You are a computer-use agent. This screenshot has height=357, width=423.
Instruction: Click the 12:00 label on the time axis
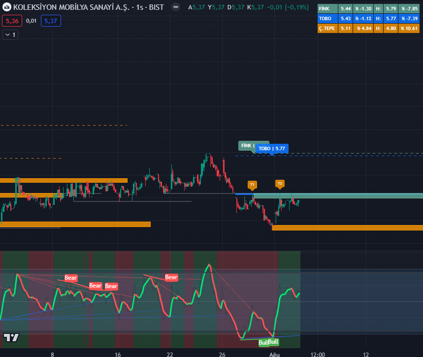click(318, 355)
